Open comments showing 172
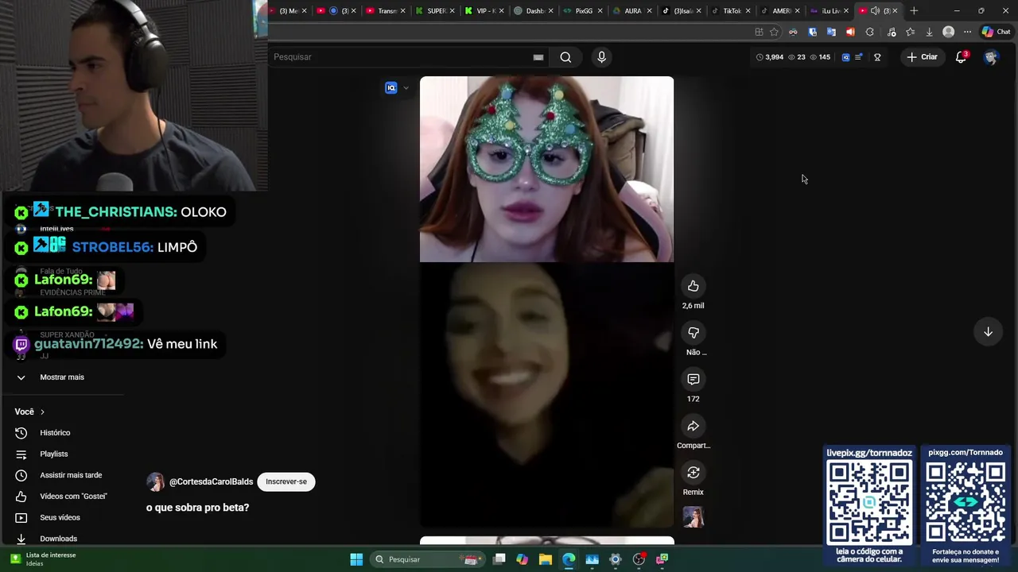Image resolution: width=1018 pixels, height=572 pixels. click(693, 380)
